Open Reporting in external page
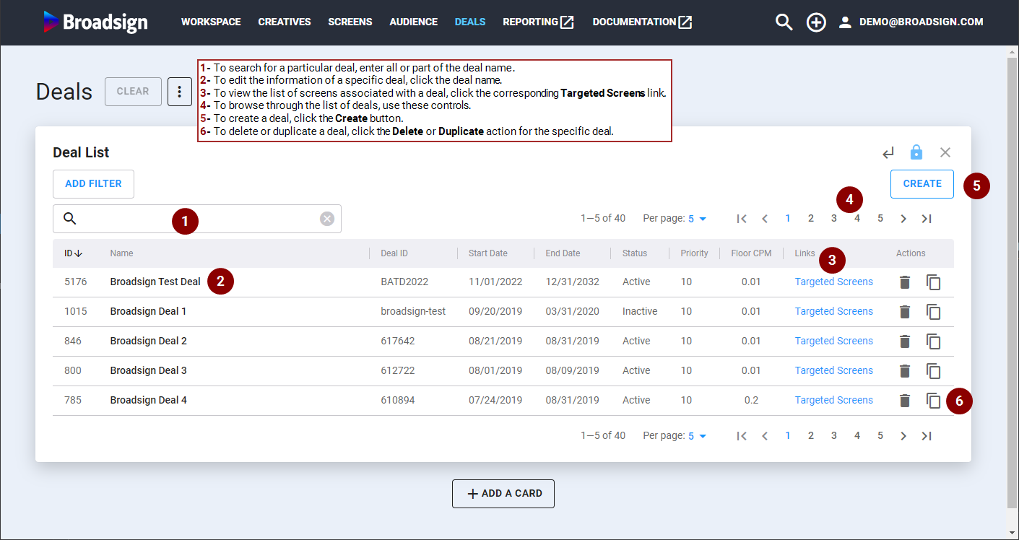The width and height of the screenshot is (1019, 540). click(539, 22)
